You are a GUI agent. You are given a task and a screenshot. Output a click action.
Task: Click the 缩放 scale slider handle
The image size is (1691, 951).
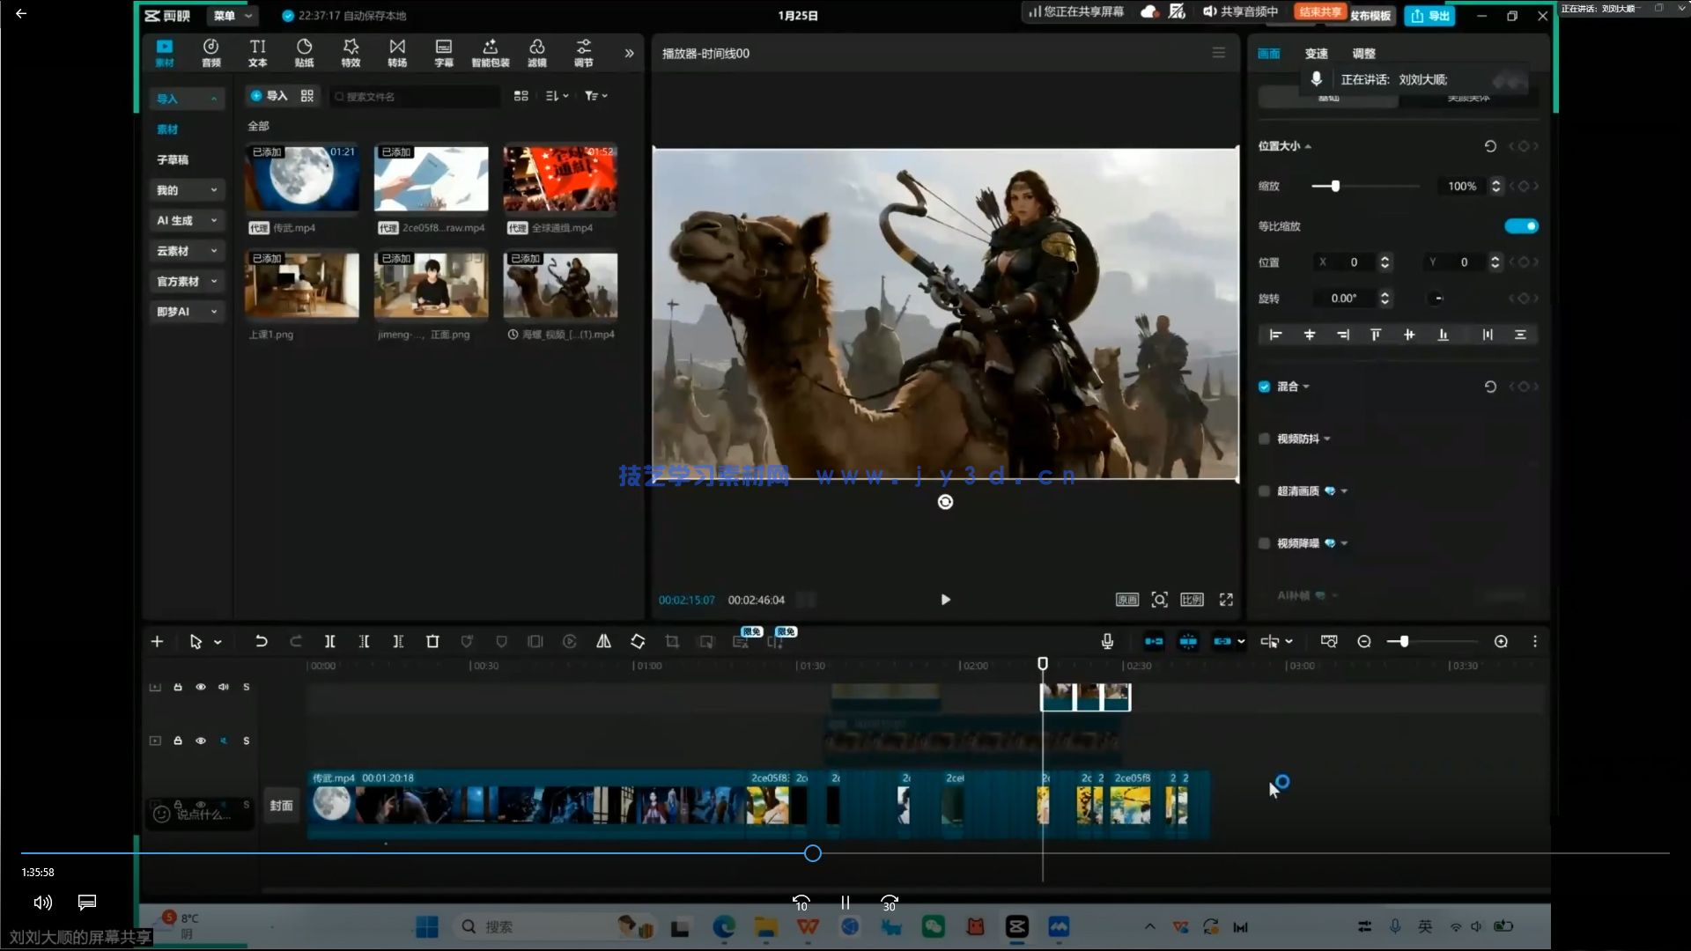1335,186
